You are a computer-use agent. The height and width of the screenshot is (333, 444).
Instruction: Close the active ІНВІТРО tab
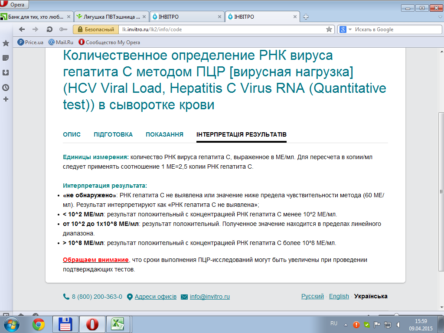tap(295, 17)
